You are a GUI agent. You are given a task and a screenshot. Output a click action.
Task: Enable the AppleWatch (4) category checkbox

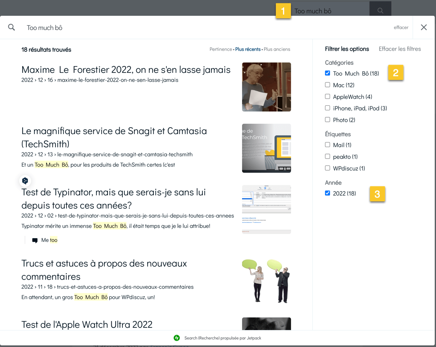click(x=327, y=97)
